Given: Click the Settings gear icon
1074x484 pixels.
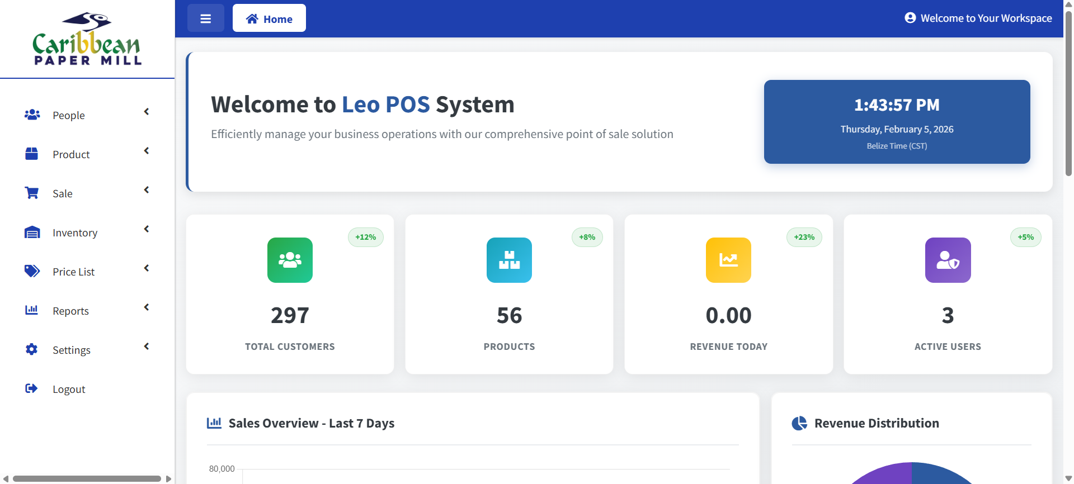Looking at the screenshot, I should [x=32, y=349].
